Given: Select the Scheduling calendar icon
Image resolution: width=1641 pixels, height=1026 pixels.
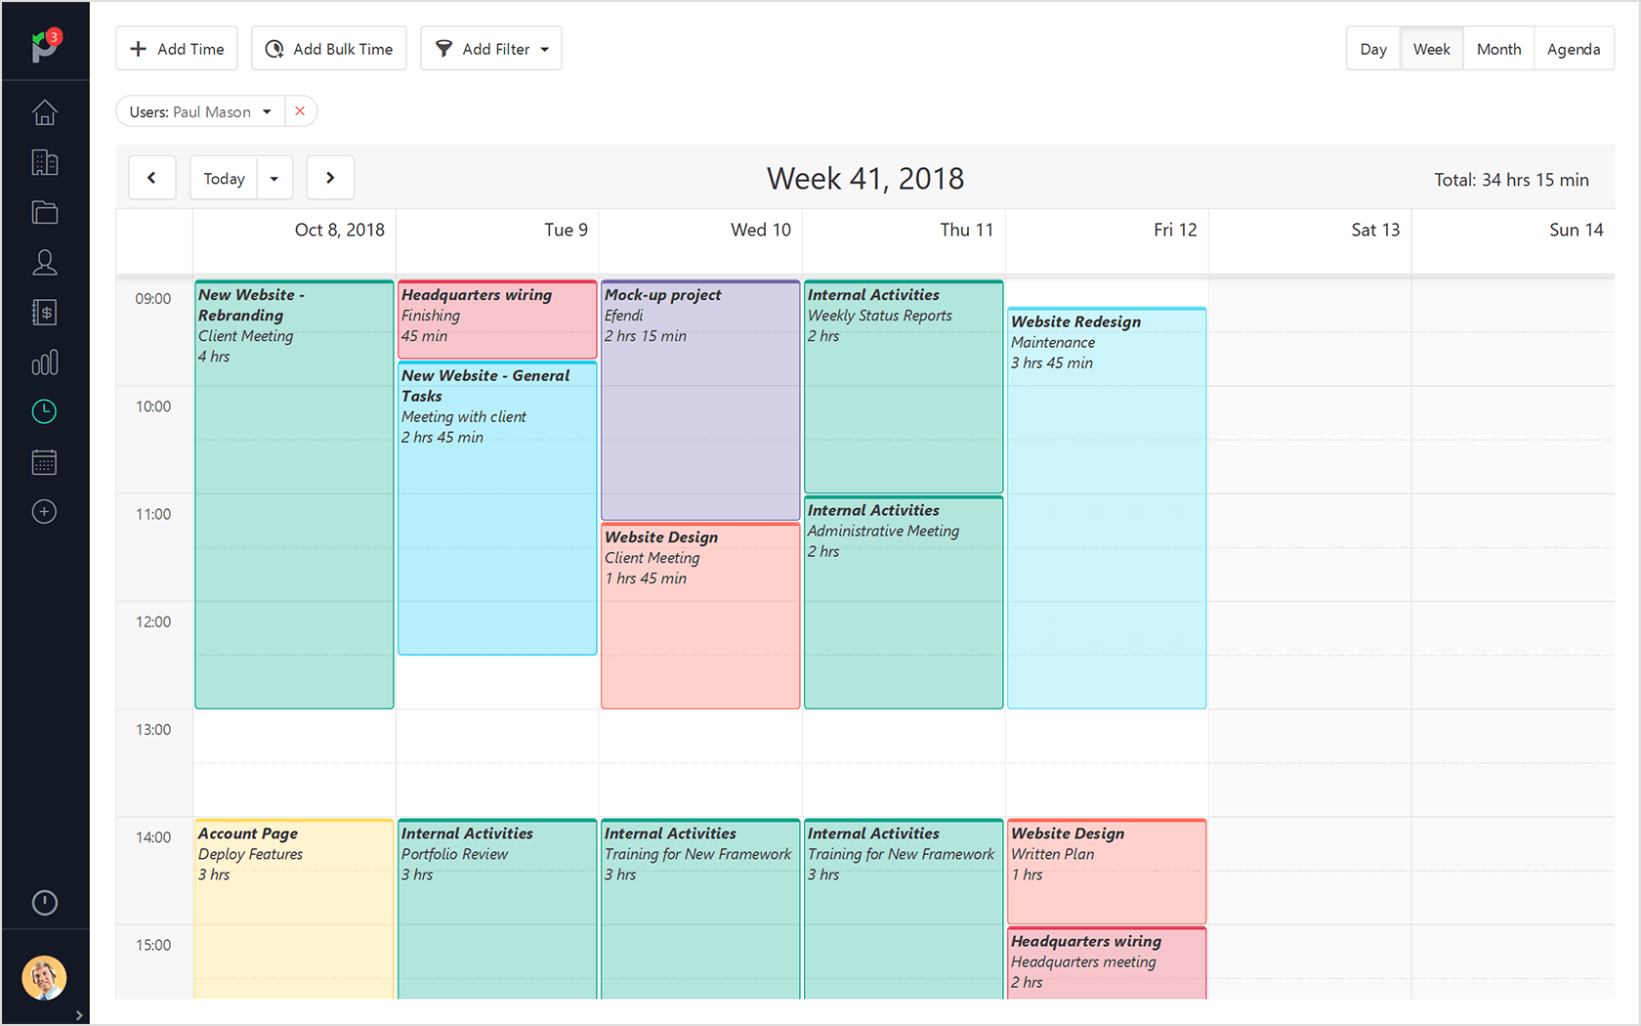Looking at the screenshot, I should point(44,461).
